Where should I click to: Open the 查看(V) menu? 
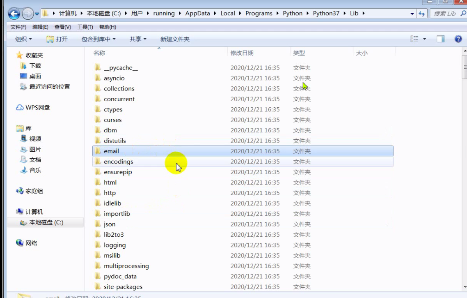pos(62,27)
